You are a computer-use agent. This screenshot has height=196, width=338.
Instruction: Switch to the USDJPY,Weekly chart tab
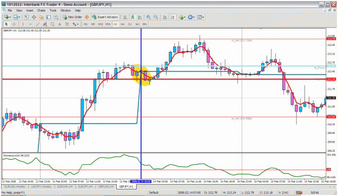[x=41, y=186]
